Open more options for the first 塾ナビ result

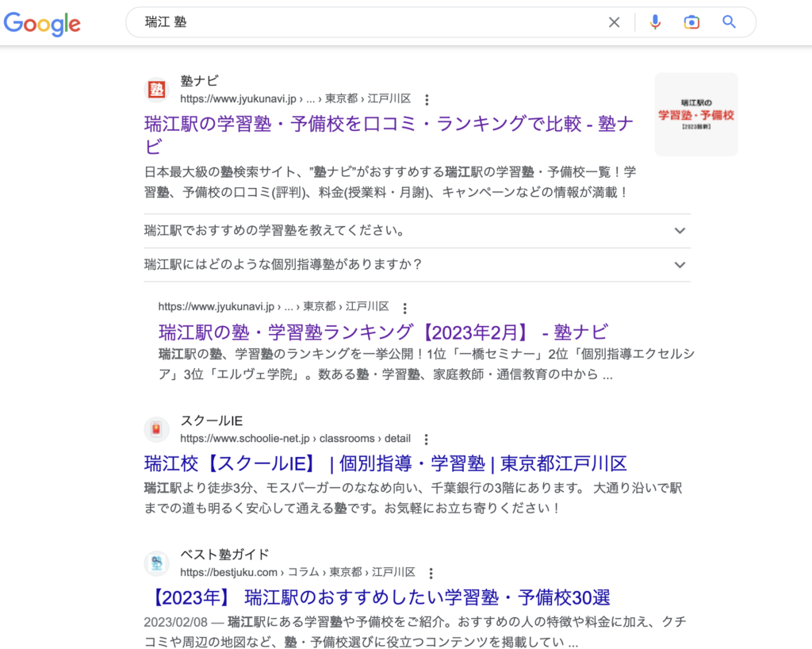pyautogui.click(x=427, y=99)
